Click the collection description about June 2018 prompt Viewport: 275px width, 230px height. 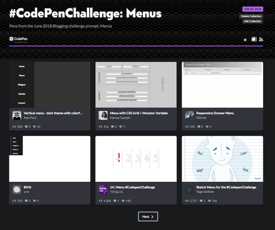point(61,26)
